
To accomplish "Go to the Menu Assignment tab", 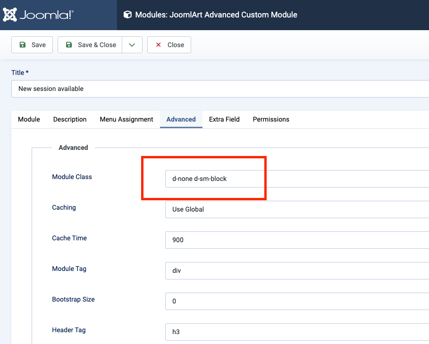I will coord(126,119).
